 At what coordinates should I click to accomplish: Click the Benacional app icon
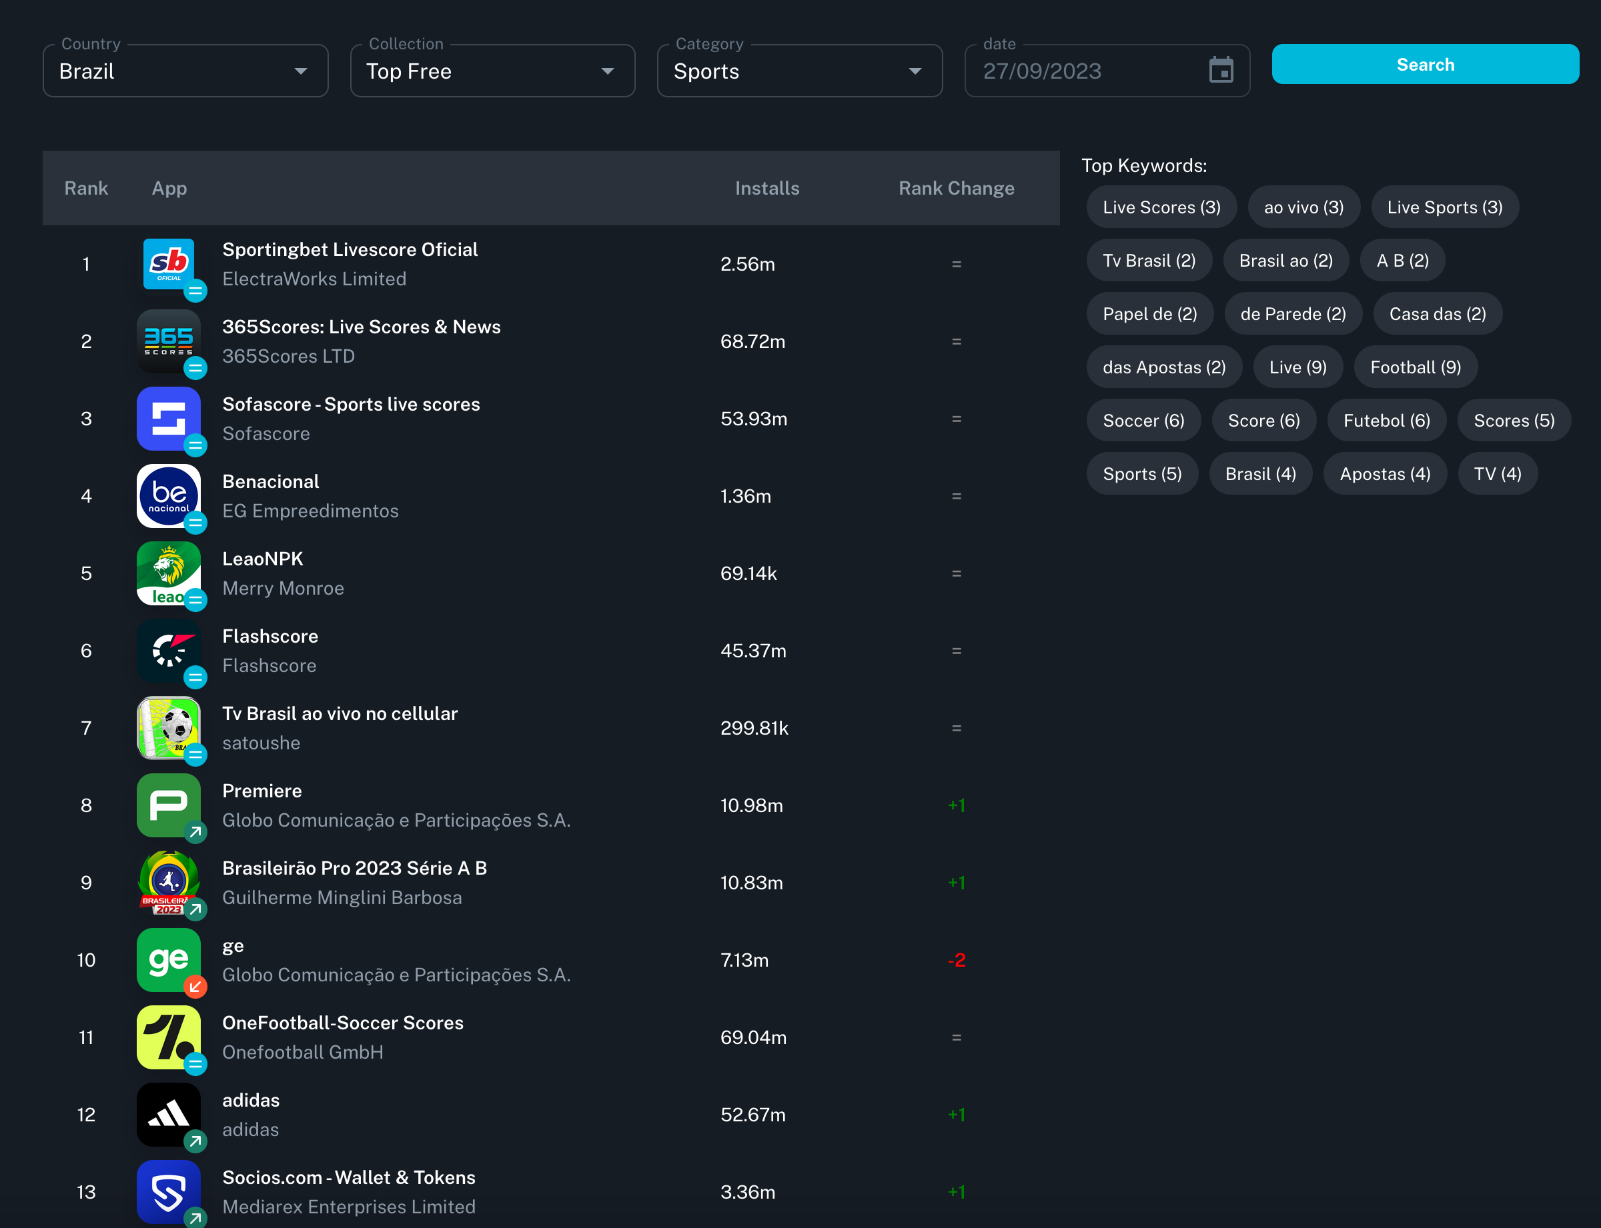tap(168, 496)
